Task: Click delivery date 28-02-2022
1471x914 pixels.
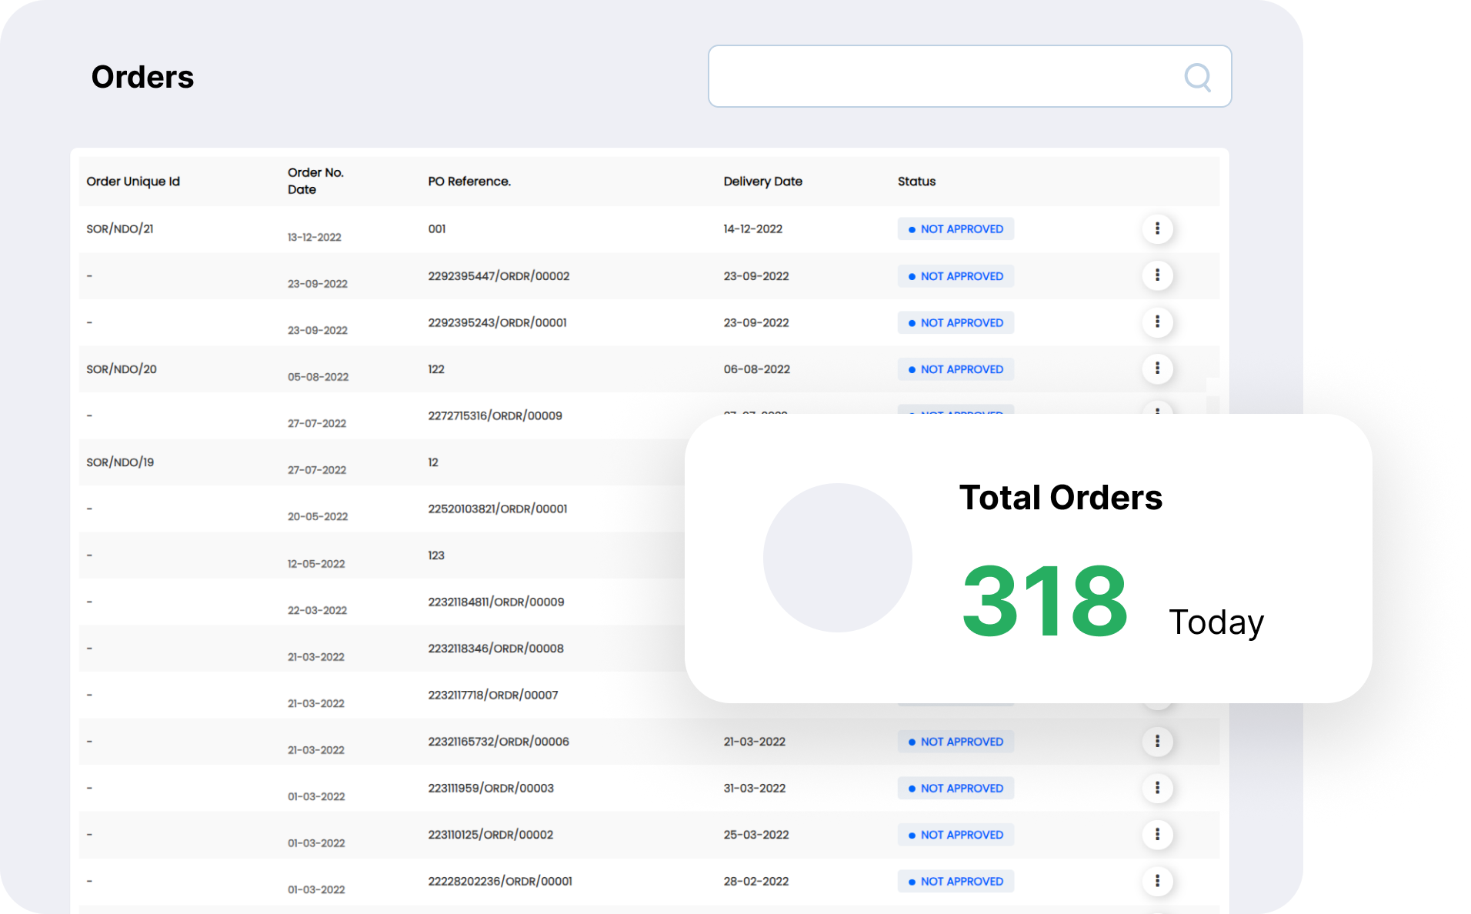Action: click(756, 881)
